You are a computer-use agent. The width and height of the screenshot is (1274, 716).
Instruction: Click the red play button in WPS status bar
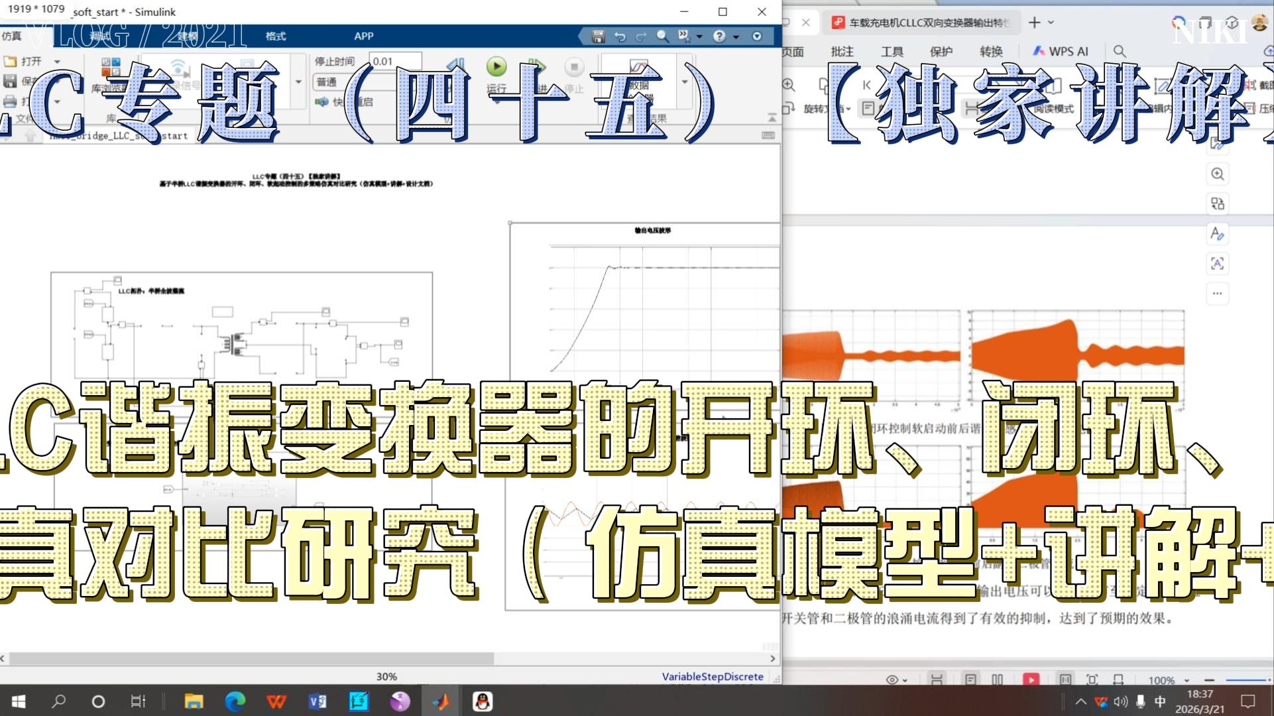coord(1031,680)
